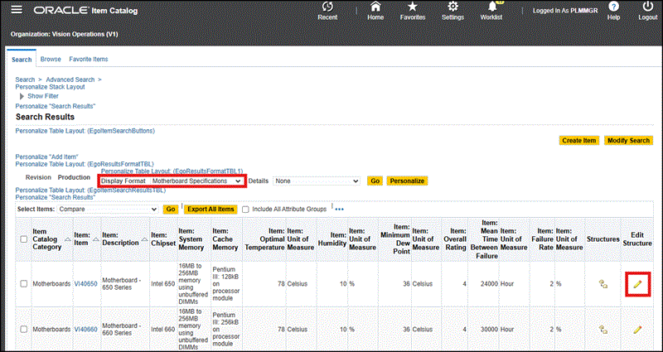The image size is (663, 352).
Task: Toggle select-all checkbox in table header
Action: coord(24,239)
